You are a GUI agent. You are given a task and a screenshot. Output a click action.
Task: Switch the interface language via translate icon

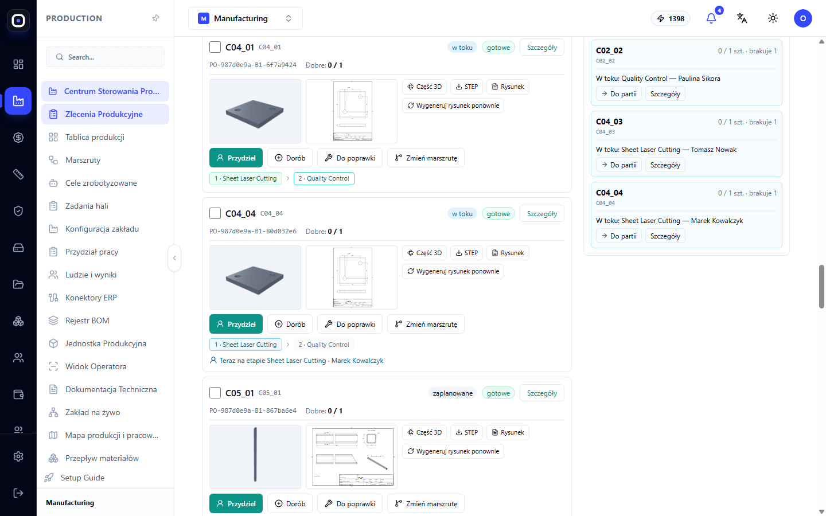pyautogui.click(x=742, y=18)
